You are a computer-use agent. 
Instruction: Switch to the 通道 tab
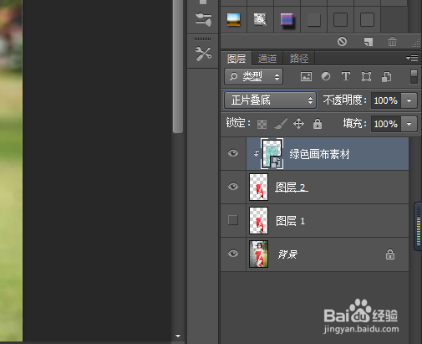[x=267, y=59]
